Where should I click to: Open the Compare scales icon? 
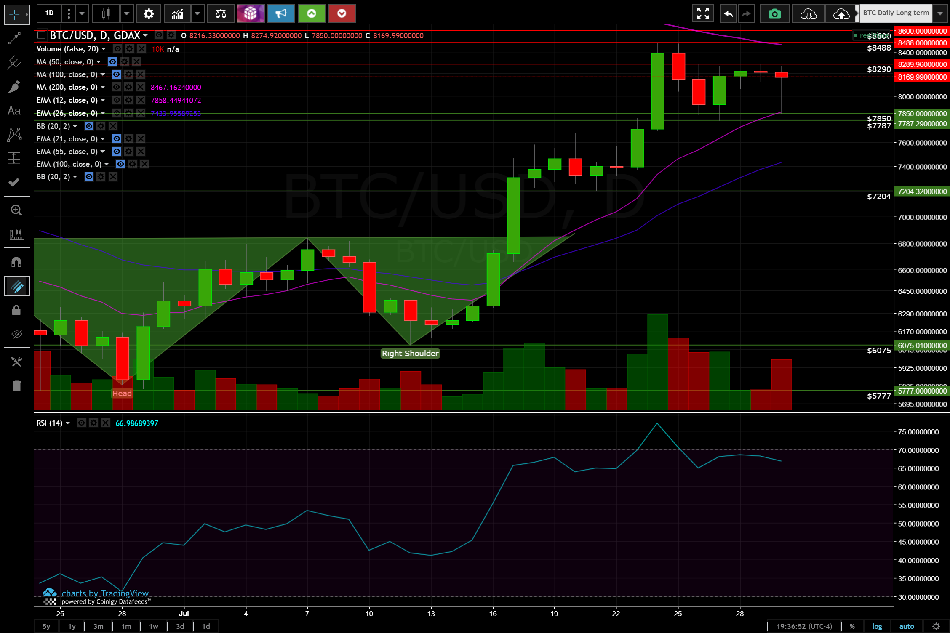[x=221, y=14]
